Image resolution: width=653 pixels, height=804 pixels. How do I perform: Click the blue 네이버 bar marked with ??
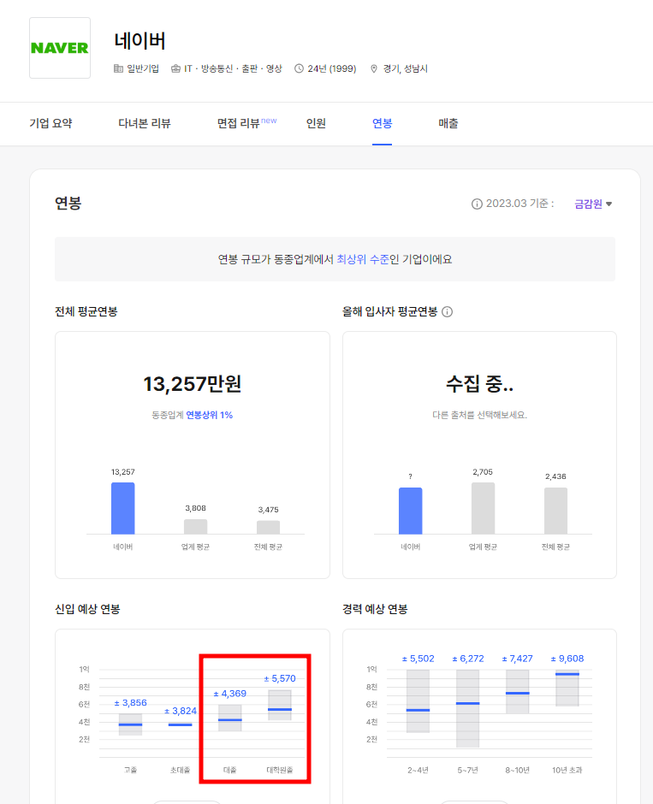tap(410, 511)
